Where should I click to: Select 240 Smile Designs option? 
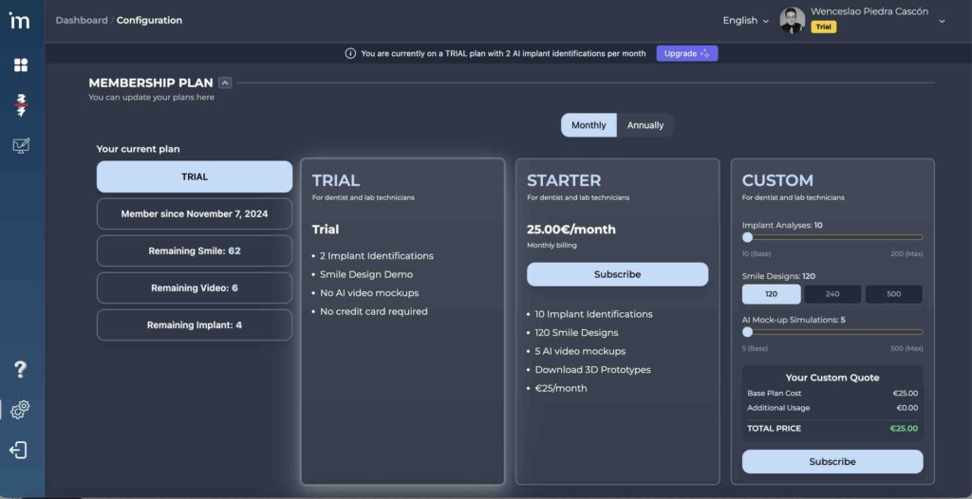(x=832, y=294)
